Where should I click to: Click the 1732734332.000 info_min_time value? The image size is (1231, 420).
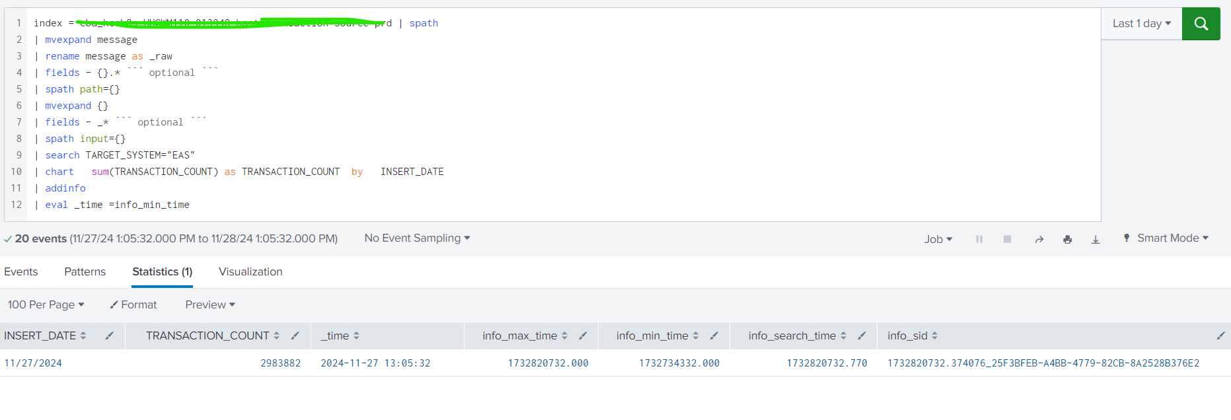click(x=679, y=363)
